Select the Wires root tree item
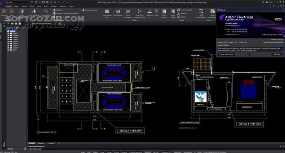 point(13,31)
